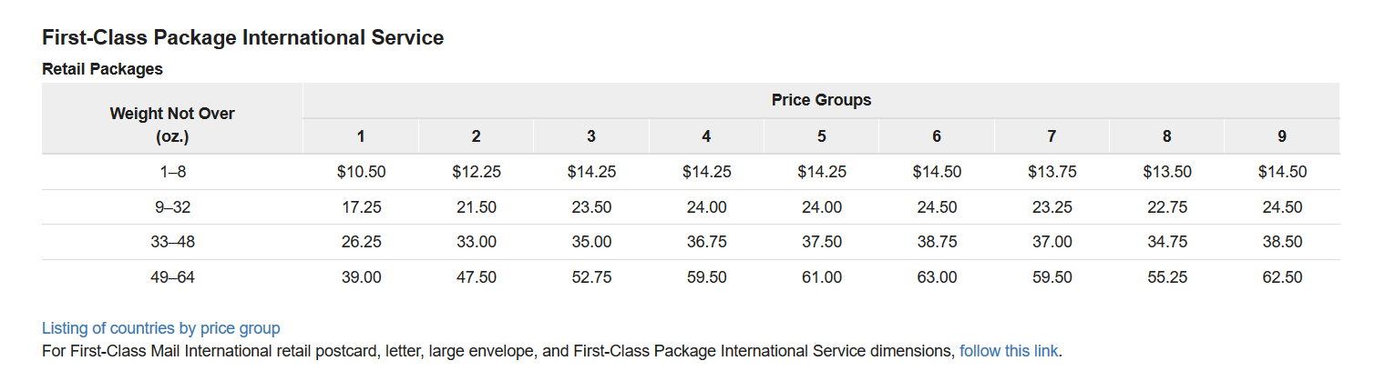
Task: Click the Price Groups header cell
Action: point(821,100)
